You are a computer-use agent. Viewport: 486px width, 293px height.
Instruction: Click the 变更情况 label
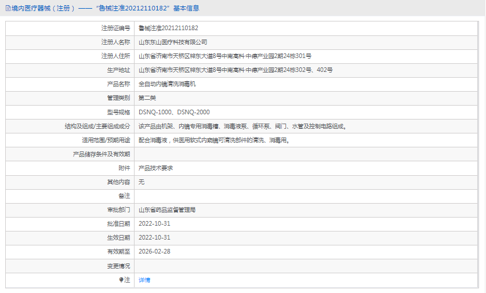[119, 266]
